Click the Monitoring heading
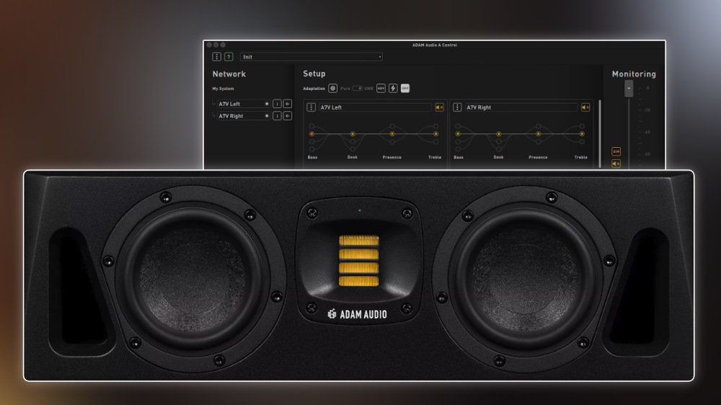Viewport: 721px width, 405px height. [x=634, y=74]
